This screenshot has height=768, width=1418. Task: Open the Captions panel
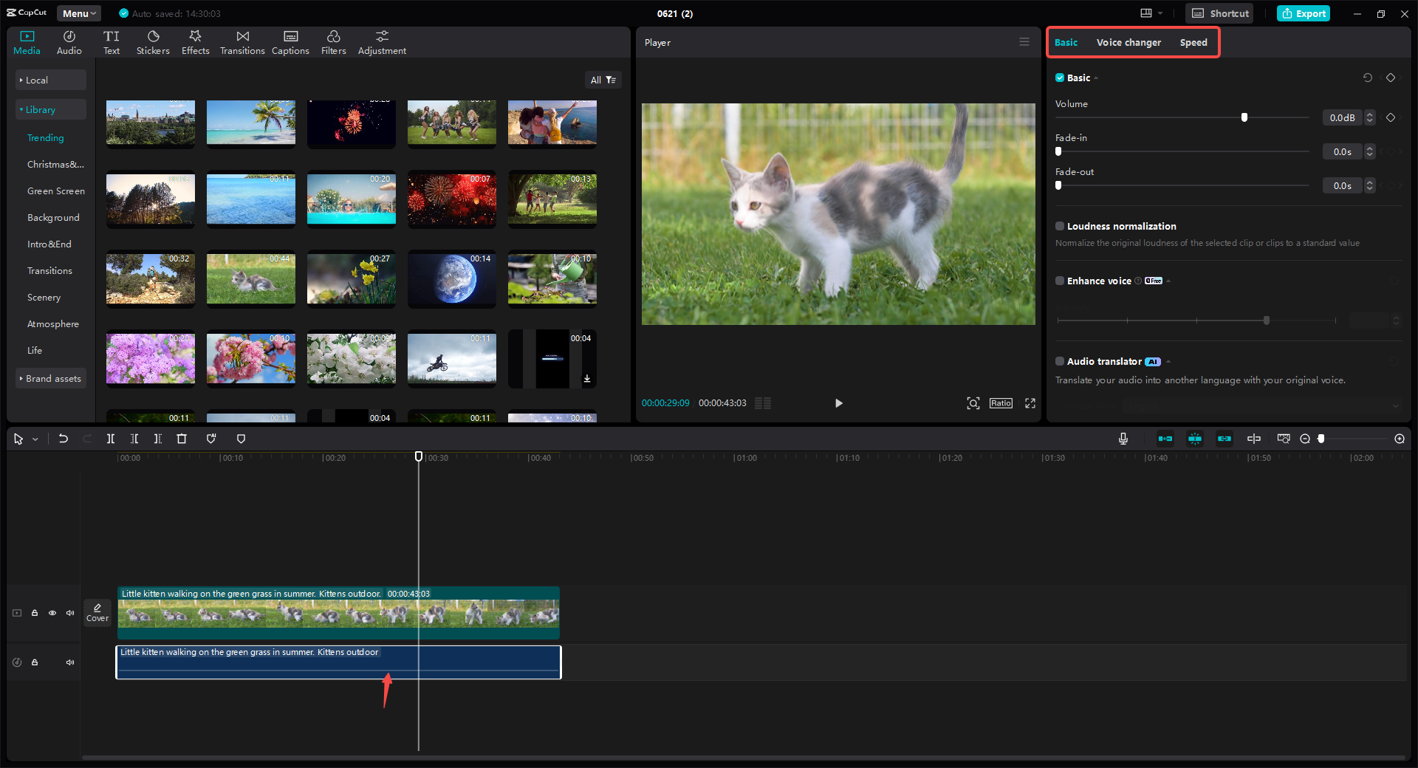(x=290, y=43)
